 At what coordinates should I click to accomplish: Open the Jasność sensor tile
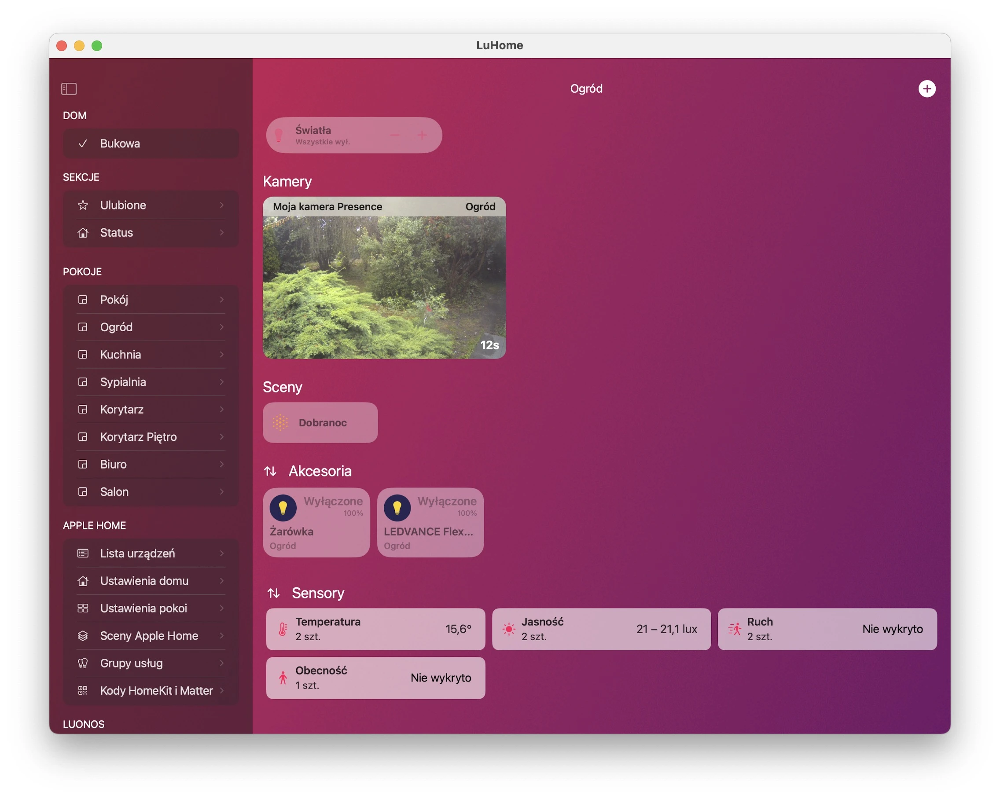pyautogui.click(x=602, y=629)
